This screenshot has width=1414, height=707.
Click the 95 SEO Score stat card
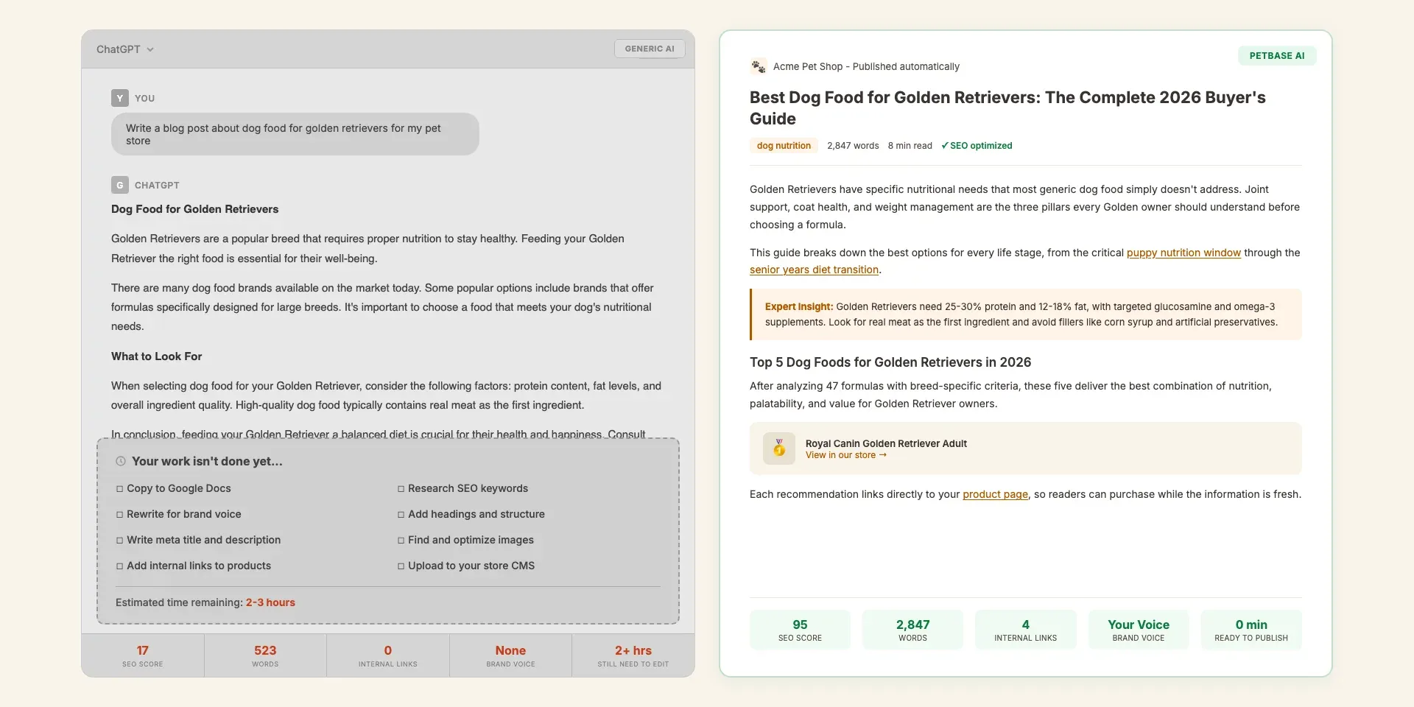pyautogui.click(x=800, y=630)
